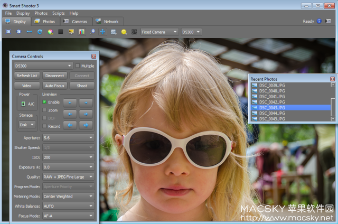This screenshot has height=224, width=338.
Task: Switch to the Cameras tab
Action: pyautogui.click(x=76, y=21)
